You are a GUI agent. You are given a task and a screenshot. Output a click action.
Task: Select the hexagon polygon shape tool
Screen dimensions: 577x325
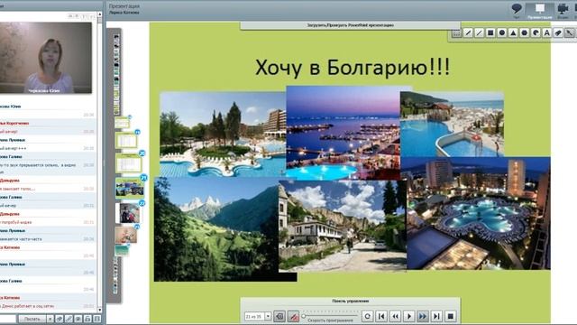pyautogui.click(x=525, y=33)
